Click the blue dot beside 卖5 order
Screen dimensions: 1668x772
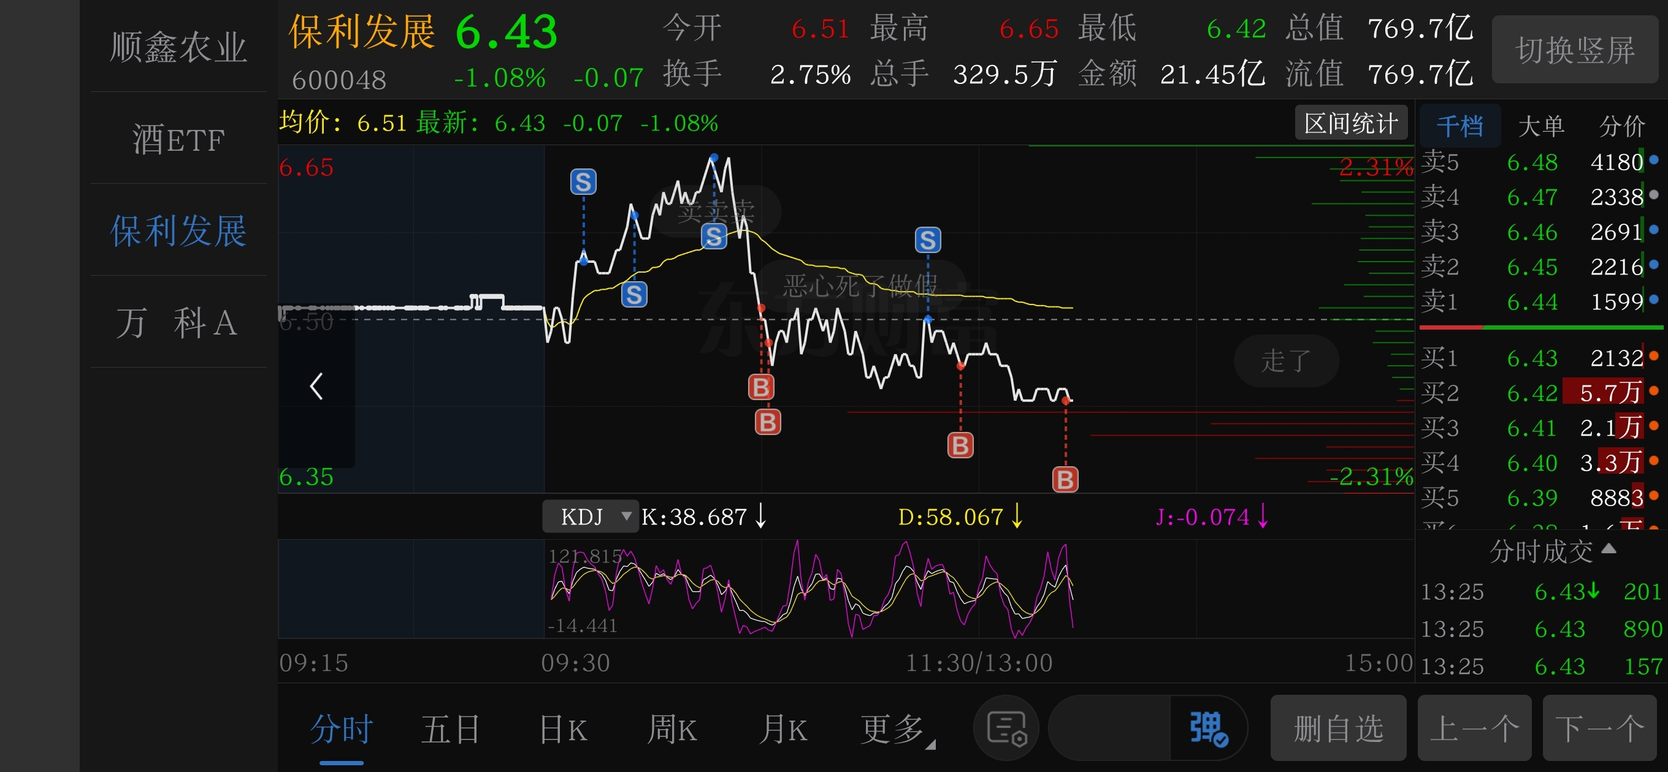tap(1654, 160)
